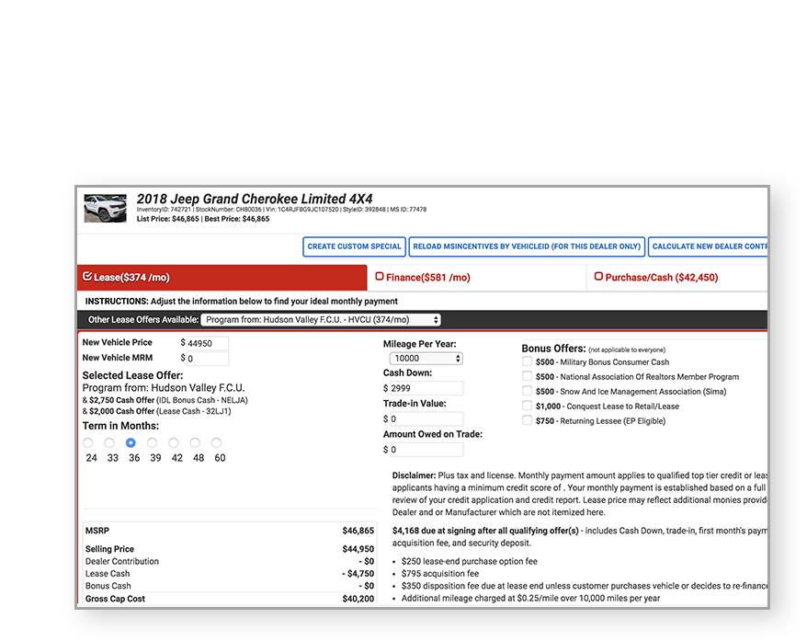Click the '$2,750 Cash Offer' text

(x=121, y=400)
